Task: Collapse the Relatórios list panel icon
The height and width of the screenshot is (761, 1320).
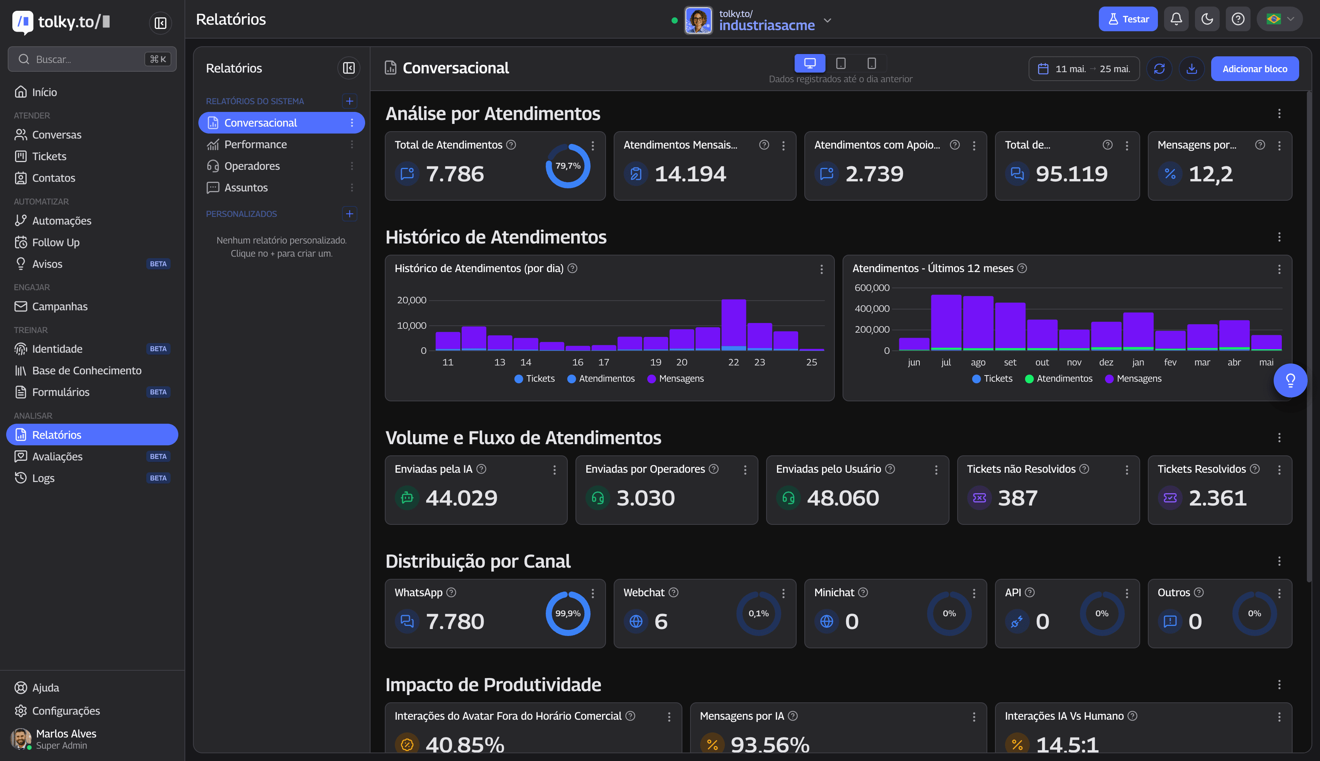Action: (348, 68)
